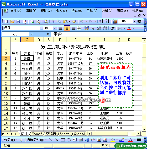Insert WordArt from drawing toolbar
This screenshot has height=149, width=147.
click(x=87, y=140)
